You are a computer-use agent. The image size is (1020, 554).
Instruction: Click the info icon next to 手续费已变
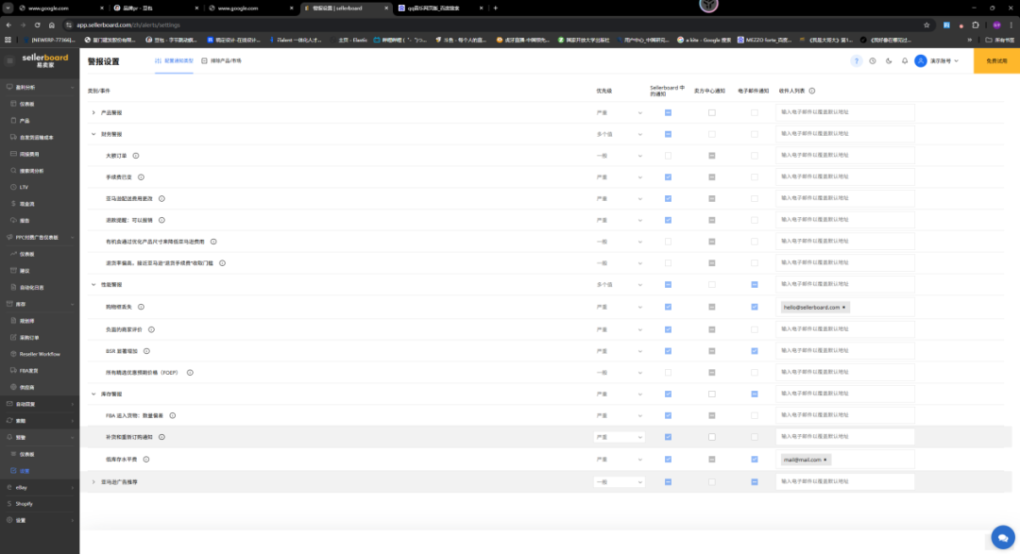tap(141, 177)
